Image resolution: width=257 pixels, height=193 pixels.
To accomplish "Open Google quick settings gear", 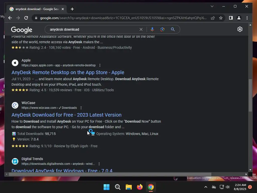I will 240,29.
